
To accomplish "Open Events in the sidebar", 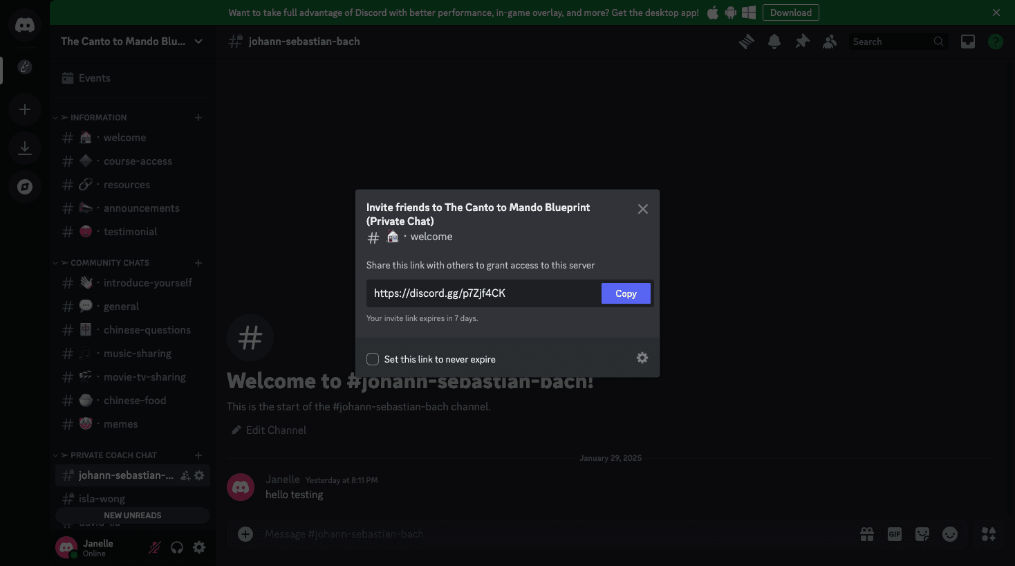I will 133,78.
